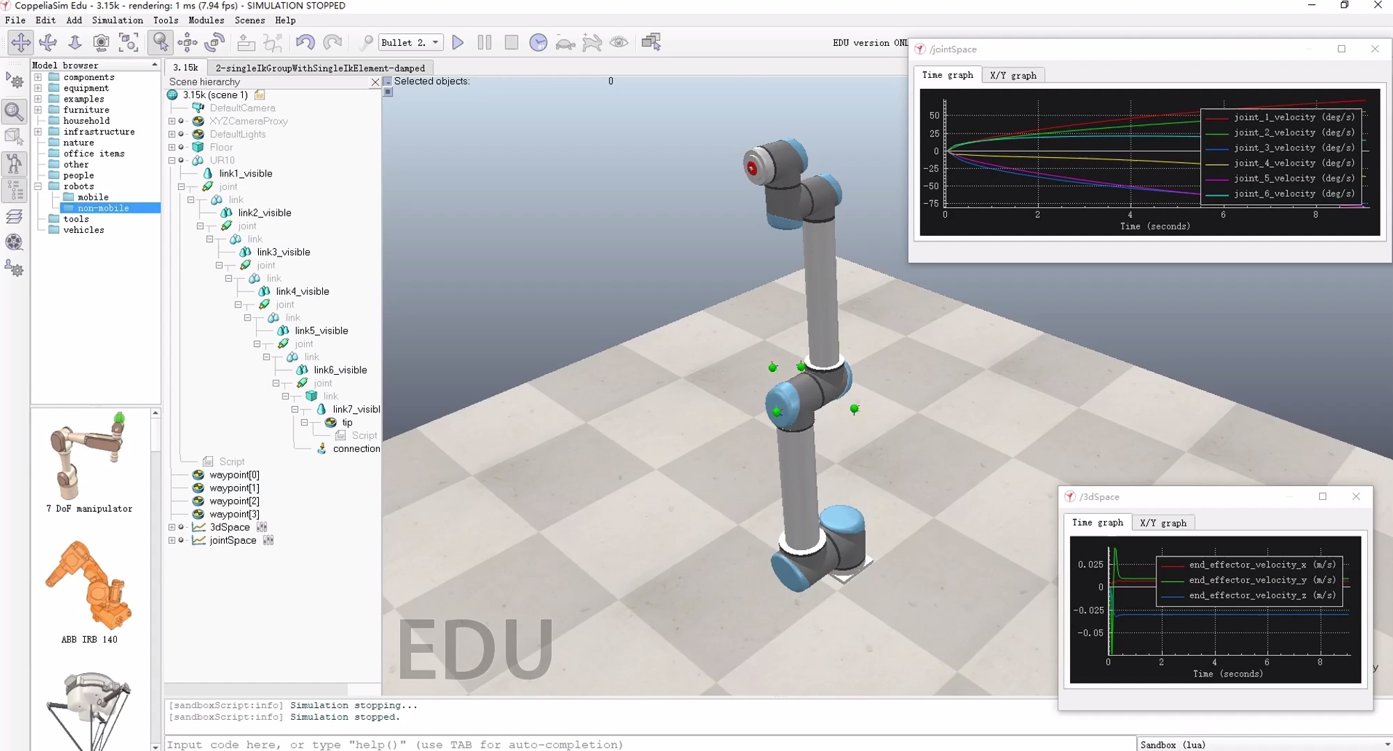Expand the furniture folder in model browser
Image resolution: width=1393 pixels, height=751 pixels.
click(x=38, y=110)
